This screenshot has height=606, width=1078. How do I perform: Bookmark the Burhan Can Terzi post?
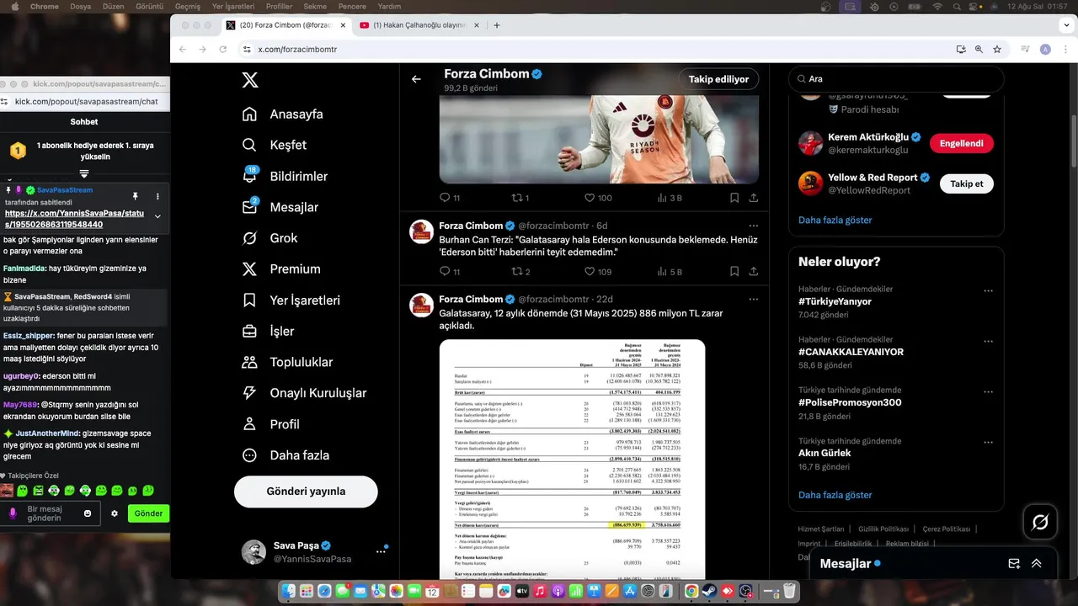pos(734,272)
